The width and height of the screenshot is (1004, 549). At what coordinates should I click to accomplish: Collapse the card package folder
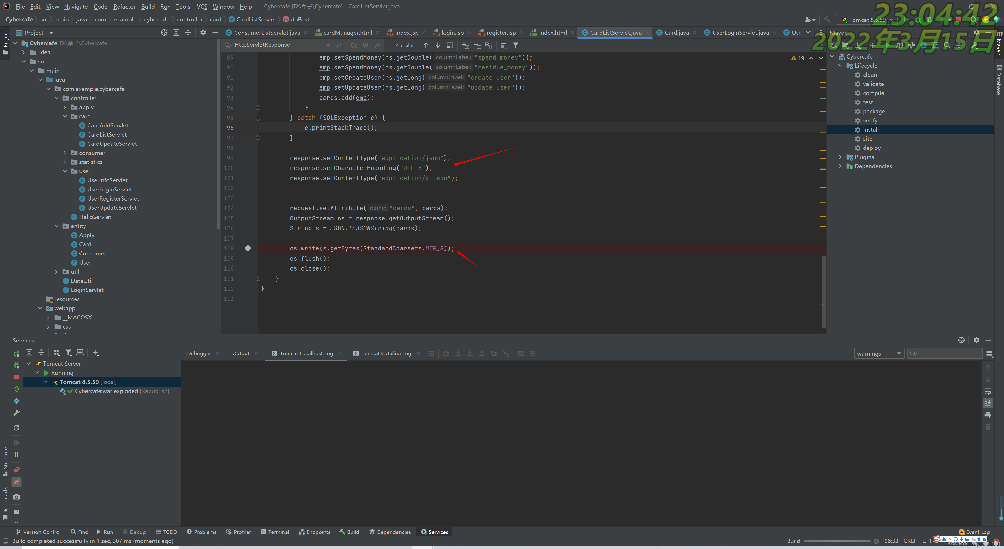point(65,116)
